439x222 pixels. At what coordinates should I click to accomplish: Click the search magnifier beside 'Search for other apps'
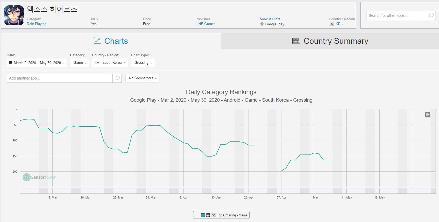click(431, 15)
